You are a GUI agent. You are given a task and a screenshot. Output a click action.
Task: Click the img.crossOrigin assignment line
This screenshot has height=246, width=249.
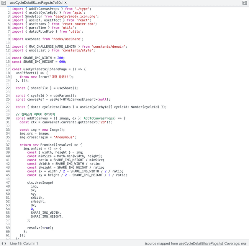tap(42, 137)
